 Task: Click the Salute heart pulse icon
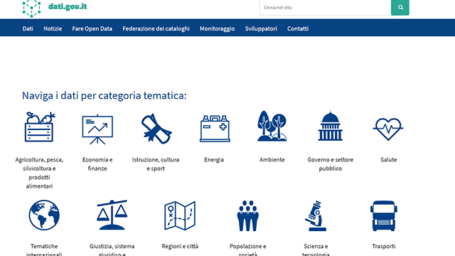click(388, 129)
